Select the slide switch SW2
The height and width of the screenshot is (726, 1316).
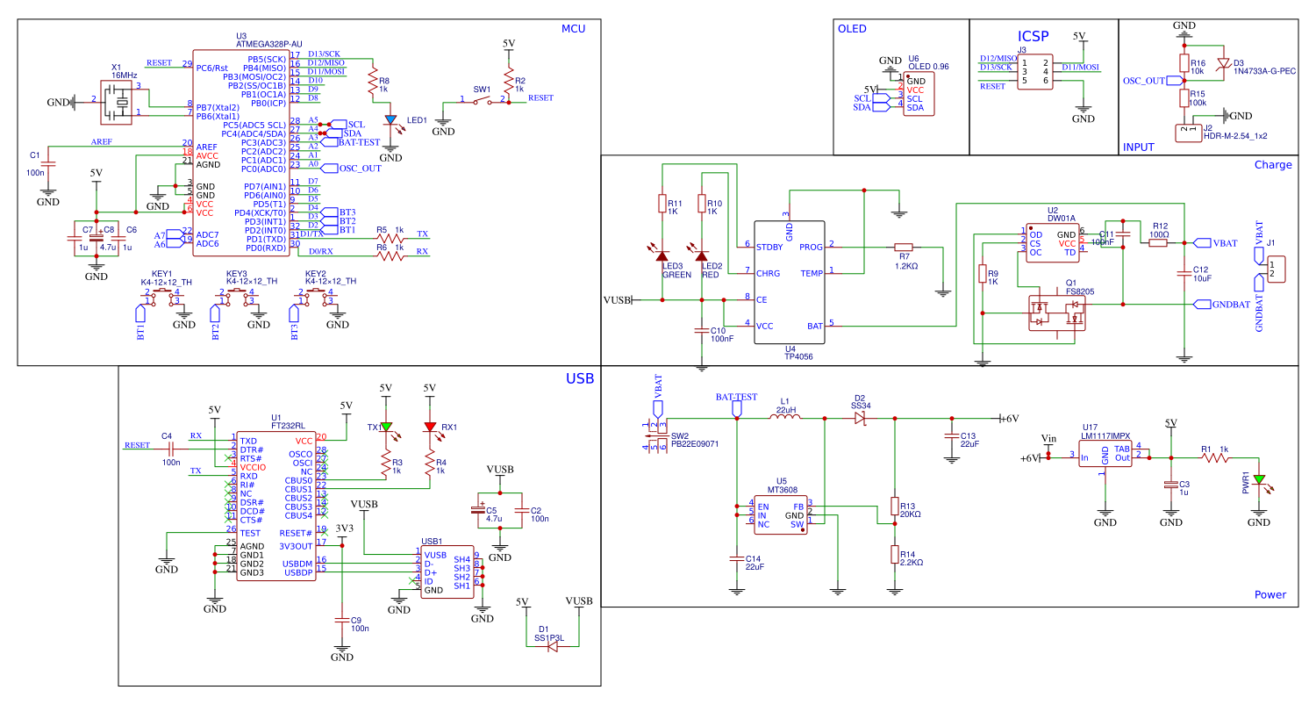point(654,436)
